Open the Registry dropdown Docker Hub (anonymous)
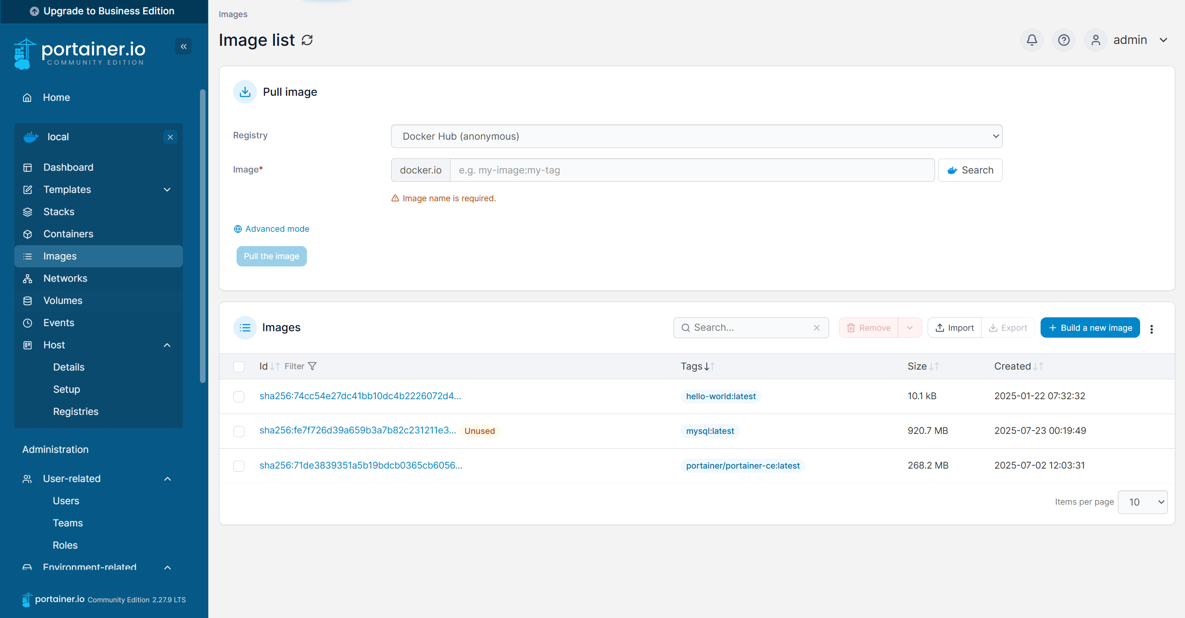 click(x=696, y=136)
